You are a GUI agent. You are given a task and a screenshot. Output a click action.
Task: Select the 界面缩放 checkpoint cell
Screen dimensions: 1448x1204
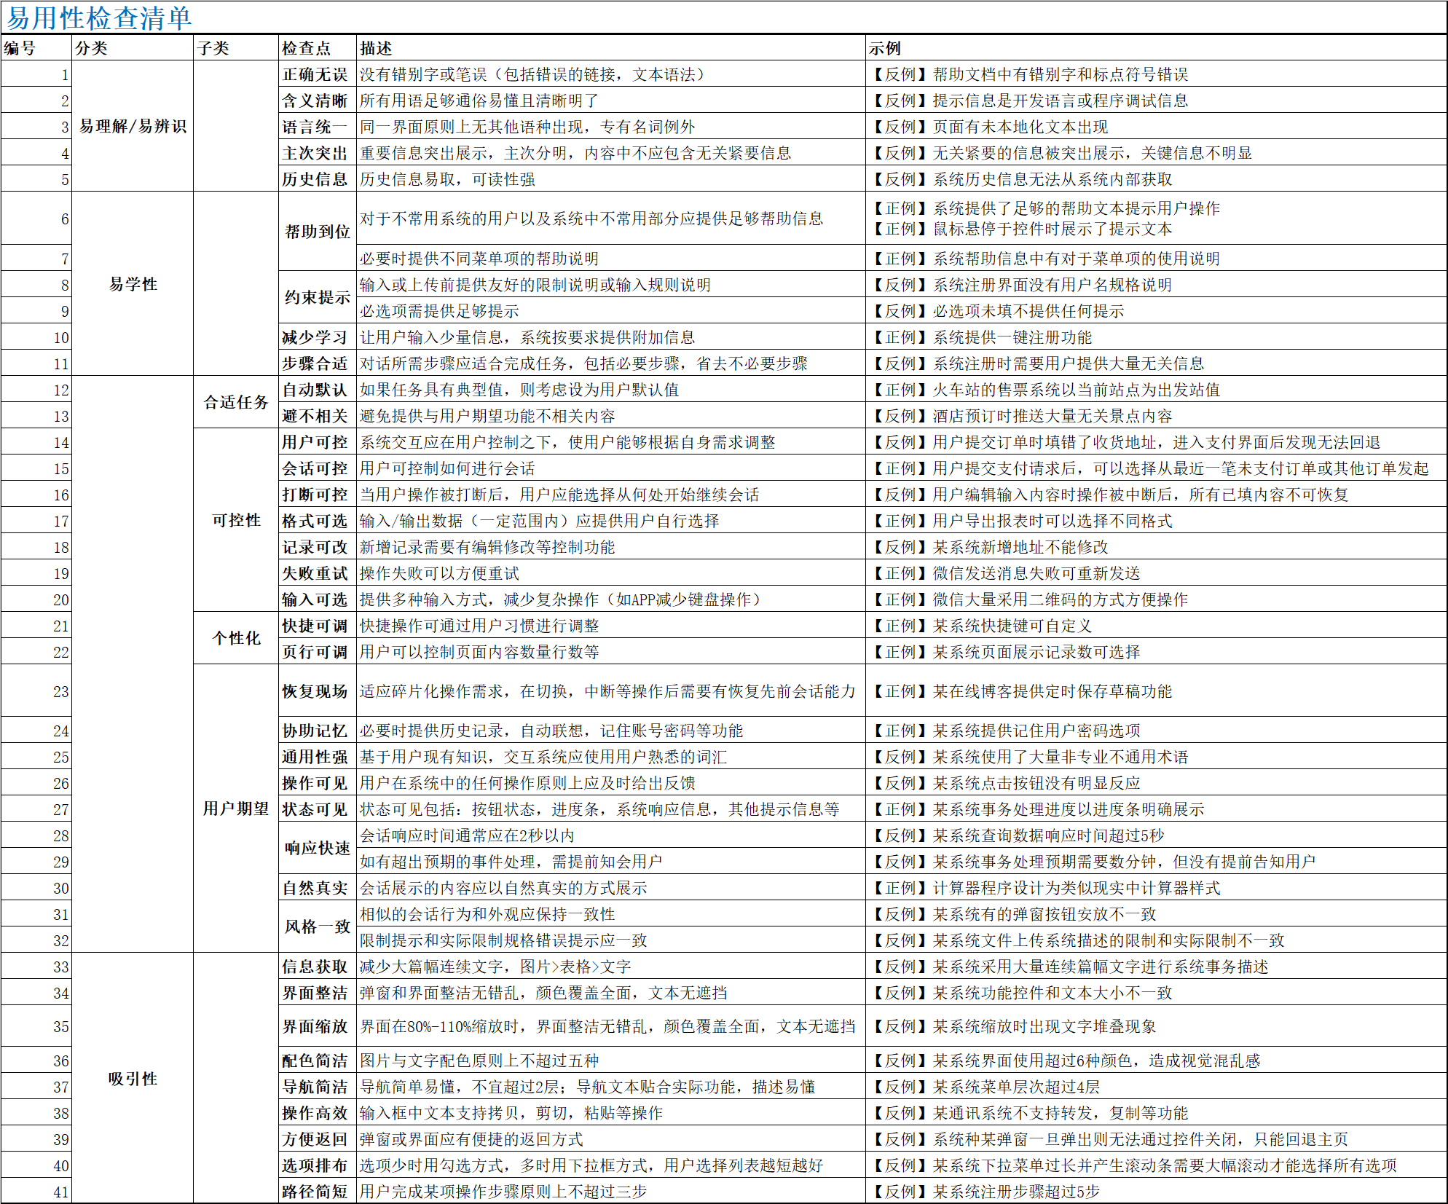[x=315, y=1026]
